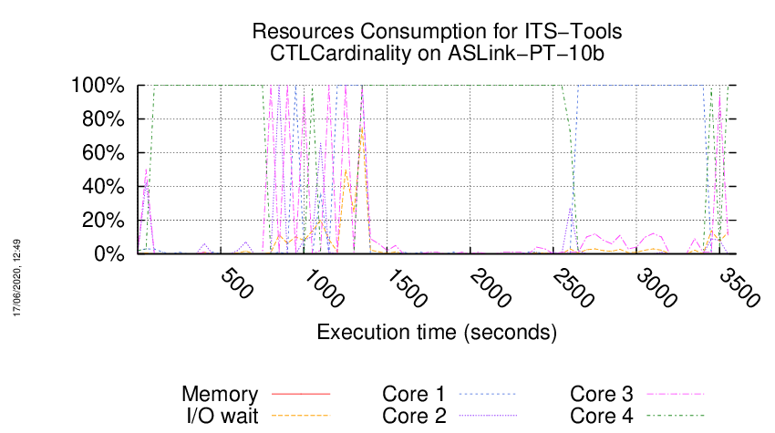Click the 3000 x-axis tick label
775x433 pixels.
656,288
